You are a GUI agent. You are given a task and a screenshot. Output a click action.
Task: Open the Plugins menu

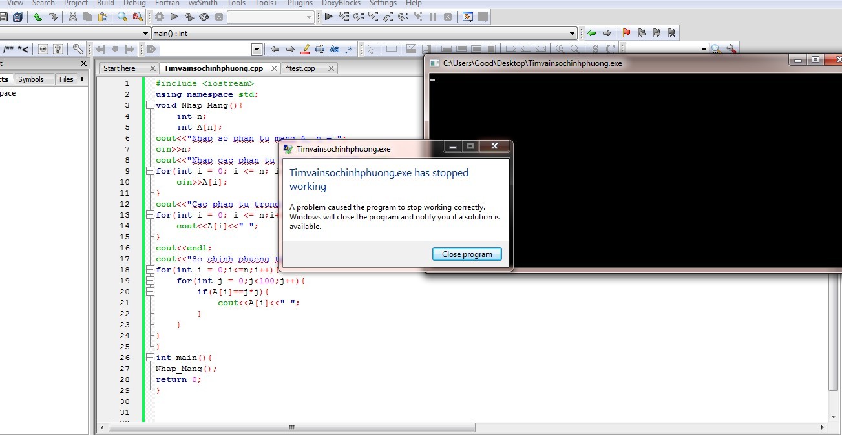(x=300, y=3)
